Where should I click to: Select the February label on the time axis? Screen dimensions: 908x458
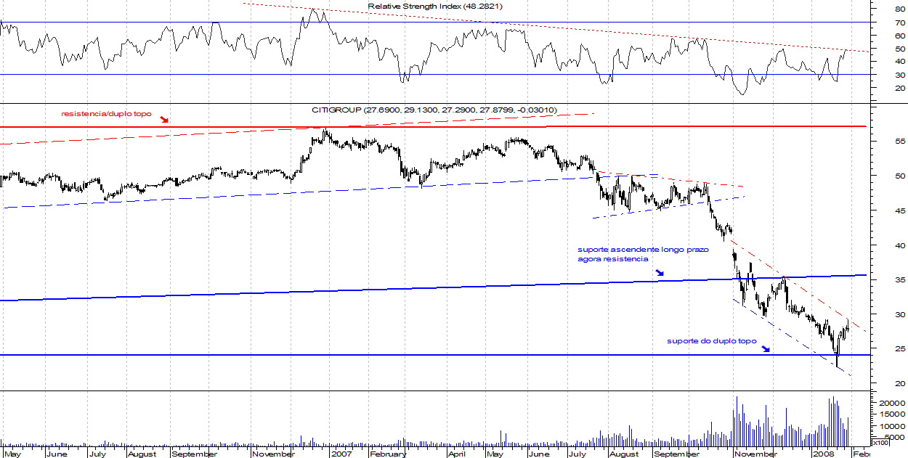click(x=387, y=454)
